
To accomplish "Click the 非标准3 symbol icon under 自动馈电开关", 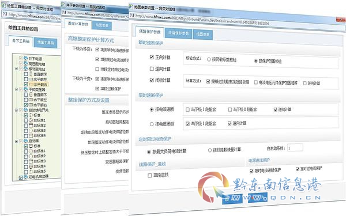I will 31,131.
